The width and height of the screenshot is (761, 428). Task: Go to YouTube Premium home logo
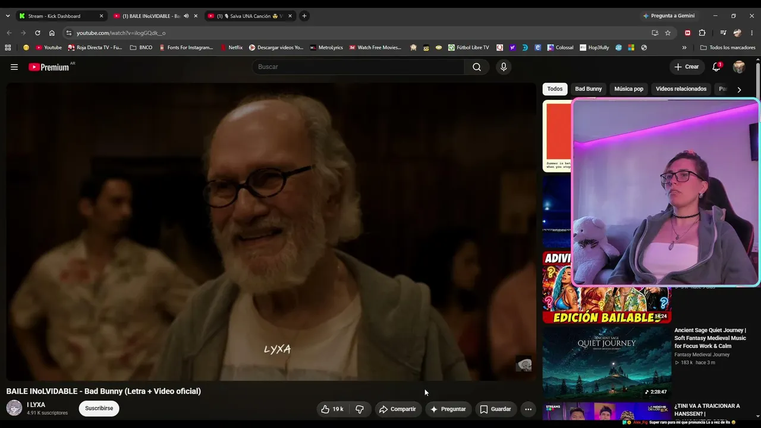coord(49,67)
